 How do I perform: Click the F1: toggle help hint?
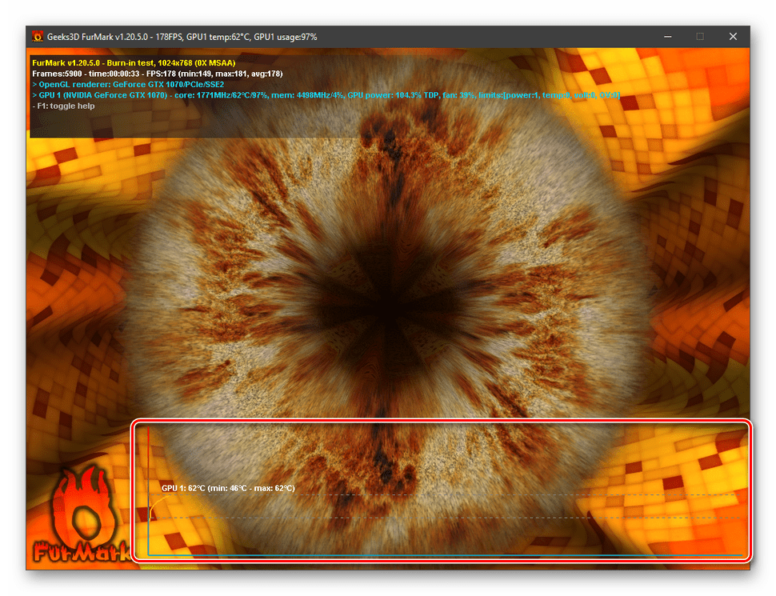(x=63, y=106)
